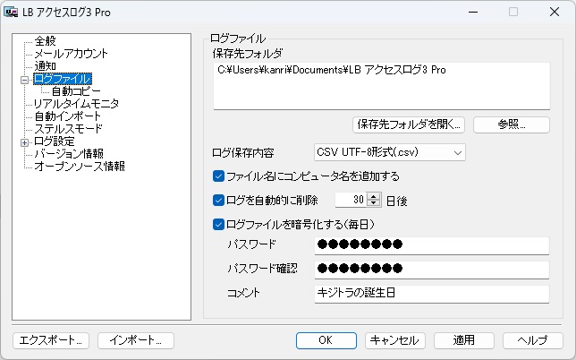Click the エクスポート button

[51, 340]
